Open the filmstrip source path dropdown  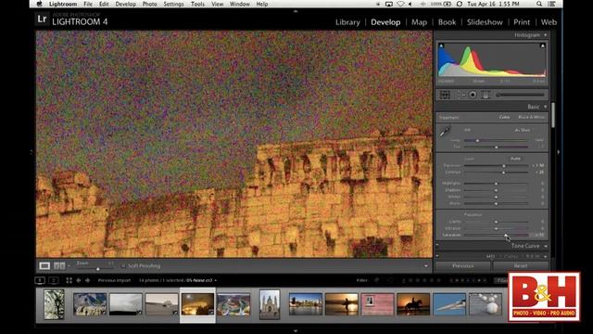[x=216, y=280]
